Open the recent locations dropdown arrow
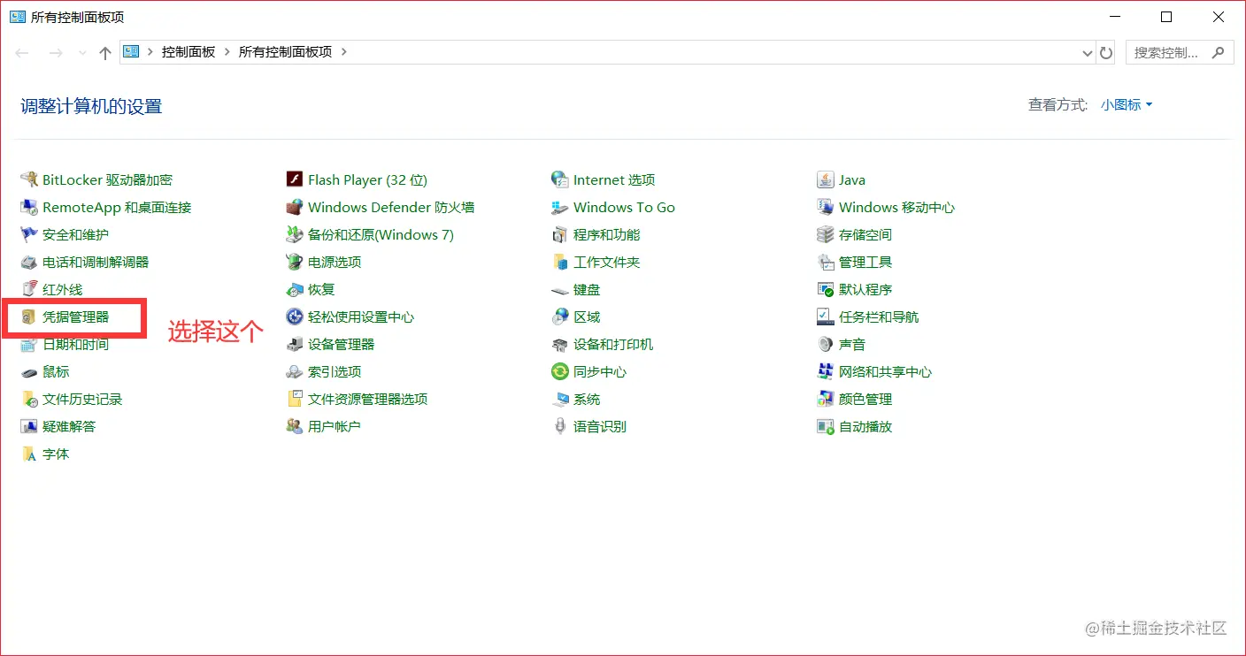The width and height of the screenshot is (1246, 656). coord(82,53)
